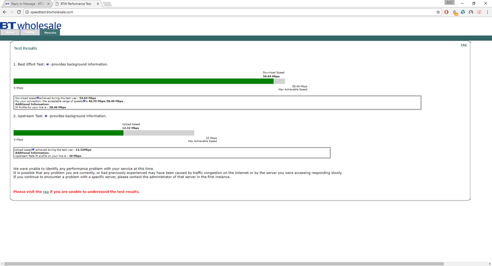Click the green download speed progress bar

click(143, 81)
